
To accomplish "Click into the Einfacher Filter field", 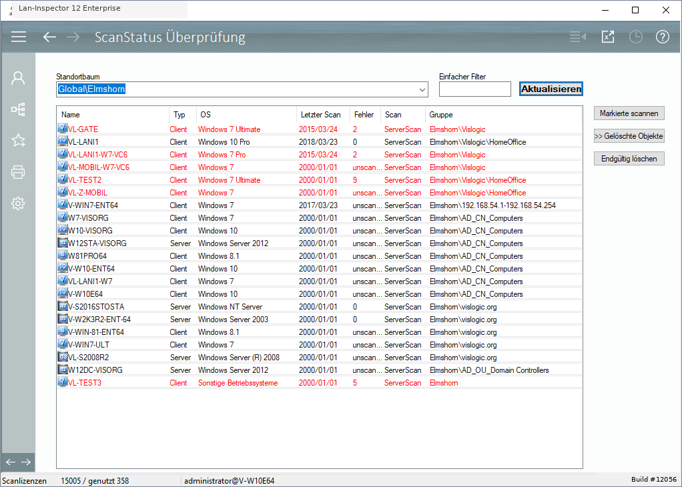I will (x=475, y=89).
